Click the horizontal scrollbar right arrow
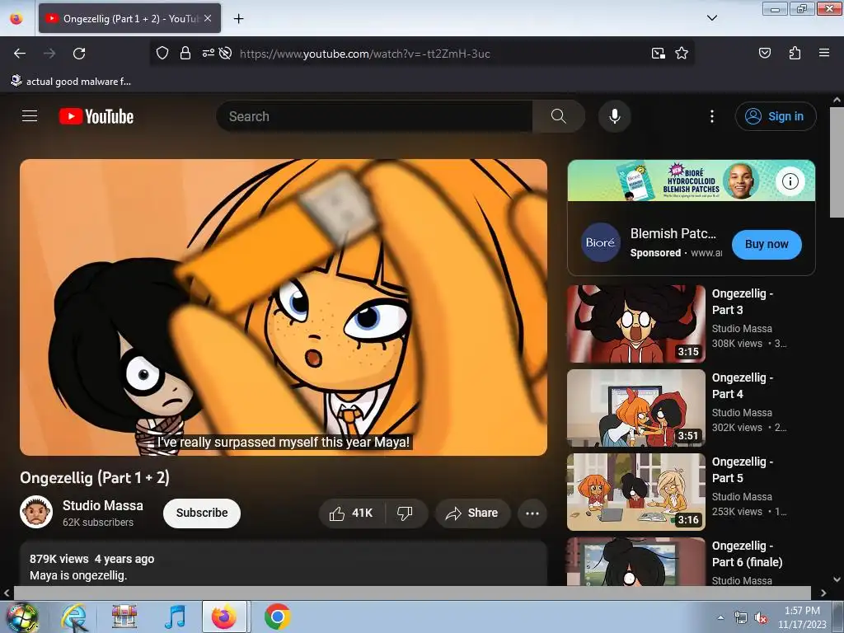The width and height of the screenshot is (844, 633). [x=823, y=593]
